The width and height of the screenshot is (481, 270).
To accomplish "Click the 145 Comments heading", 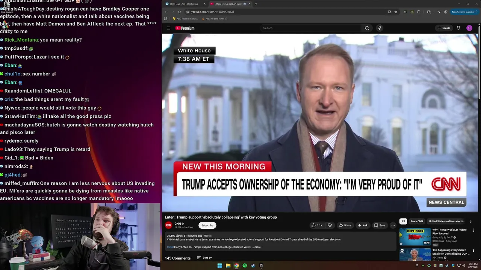I will pyautogui.click(x=178, y=258).
